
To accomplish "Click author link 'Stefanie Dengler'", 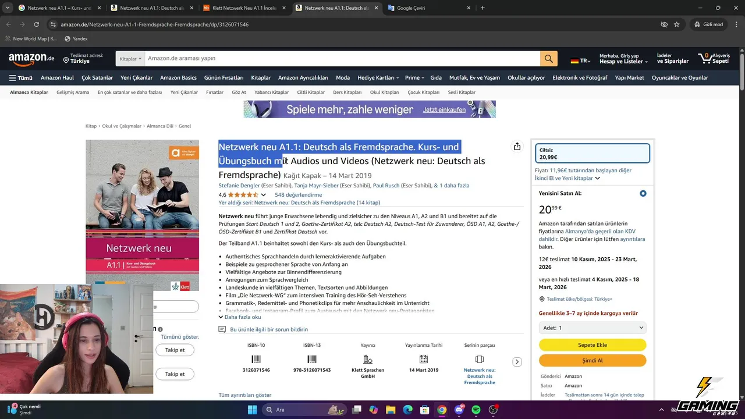I will pyautogui.click(x=239, y=186).
